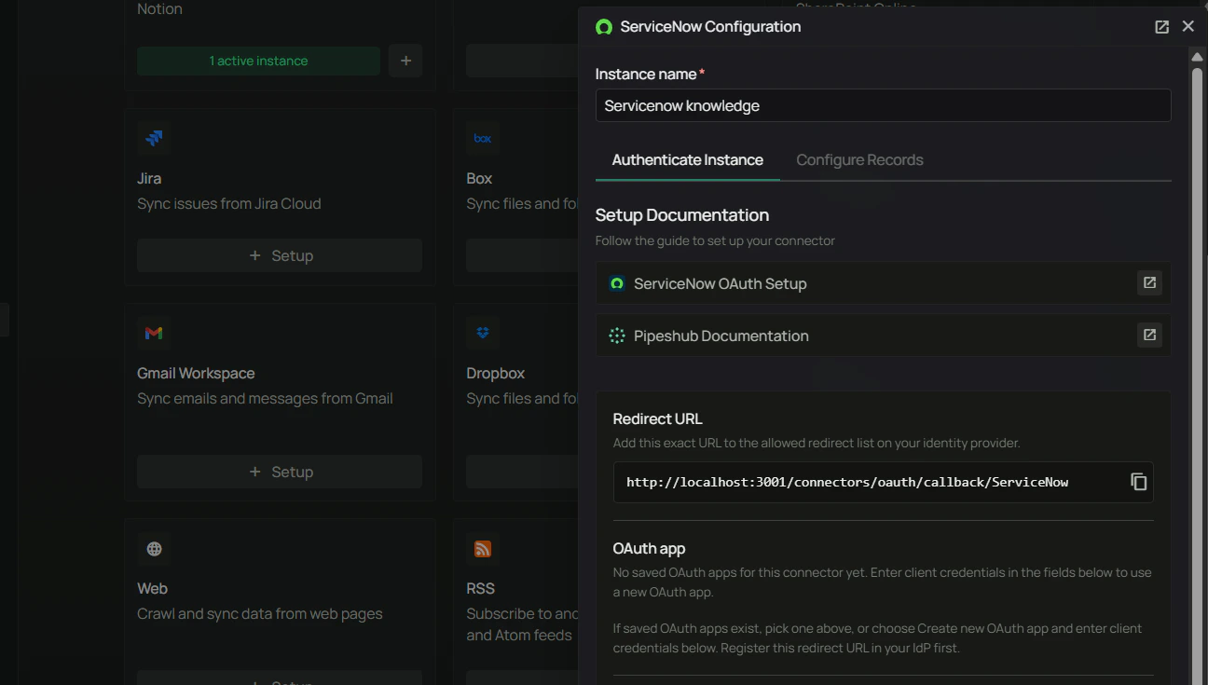Click the configuration panel scrollbar
1208x685 pixels.
[1197, 373]
